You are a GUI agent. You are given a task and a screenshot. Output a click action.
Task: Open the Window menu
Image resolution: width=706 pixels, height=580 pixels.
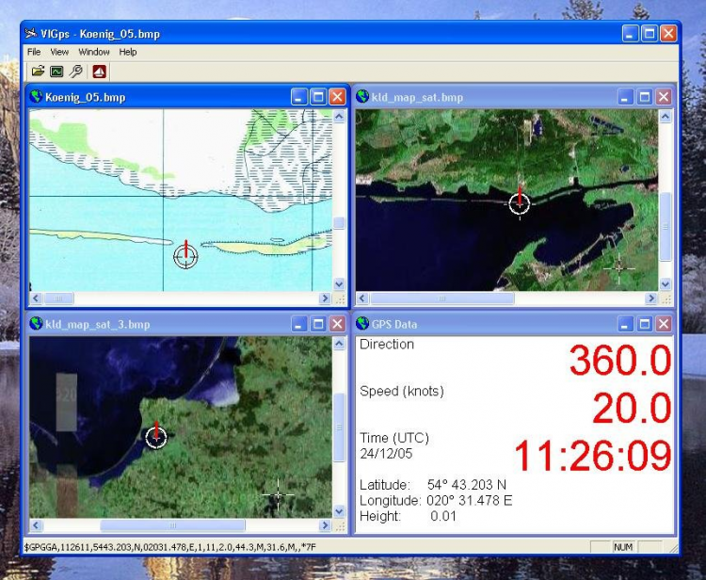tap(93, 52)
